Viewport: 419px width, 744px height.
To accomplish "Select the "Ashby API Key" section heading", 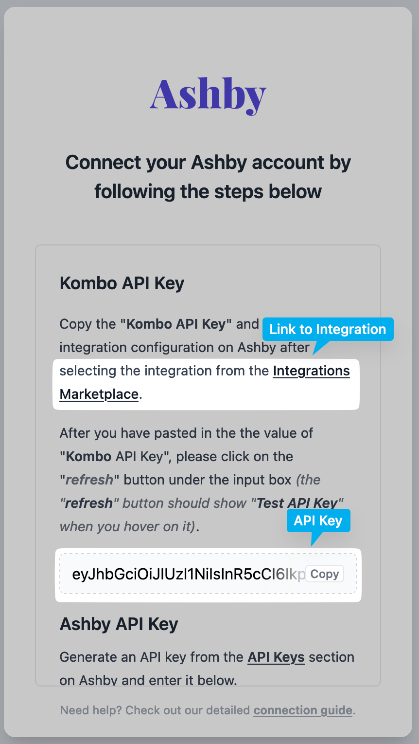I will [119, 624].
